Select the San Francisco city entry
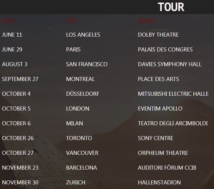 click(x=87, y=64)
